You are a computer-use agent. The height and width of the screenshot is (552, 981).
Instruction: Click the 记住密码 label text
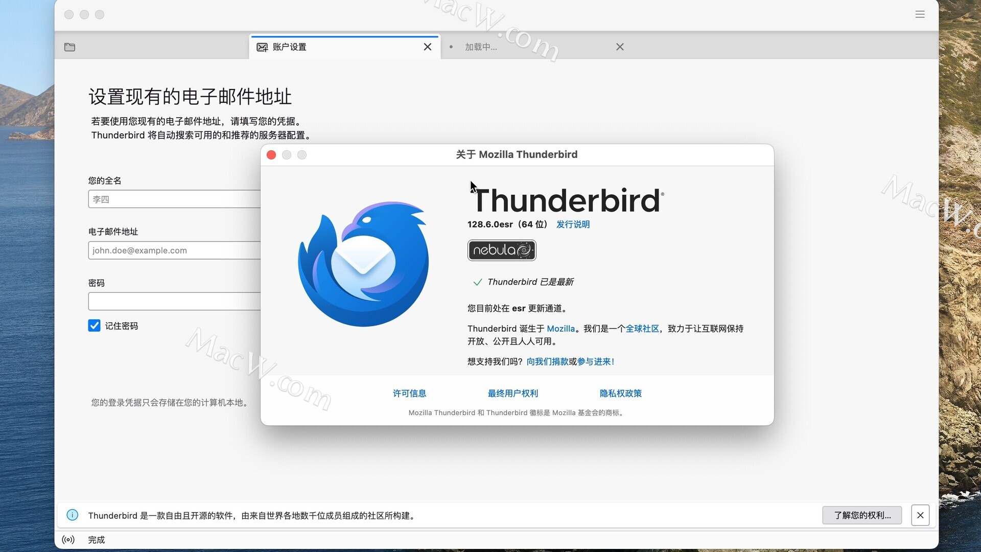(x=122, y=326)
